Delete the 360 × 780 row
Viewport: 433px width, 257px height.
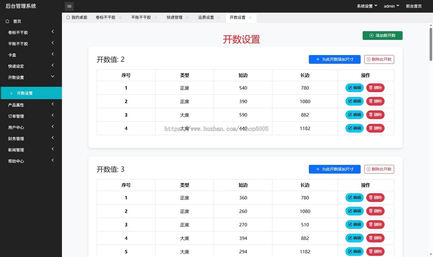click(x=375, y=198)
